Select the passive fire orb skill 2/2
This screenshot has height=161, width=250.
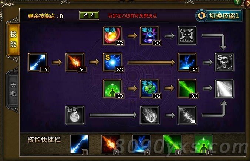pos(112,36)
